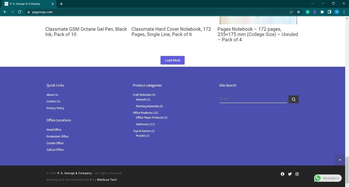The height and width of the screenshot is (187, 349).
Task: Open Classmate Hard Cover Notebook product
Action: tap(171, 32)
